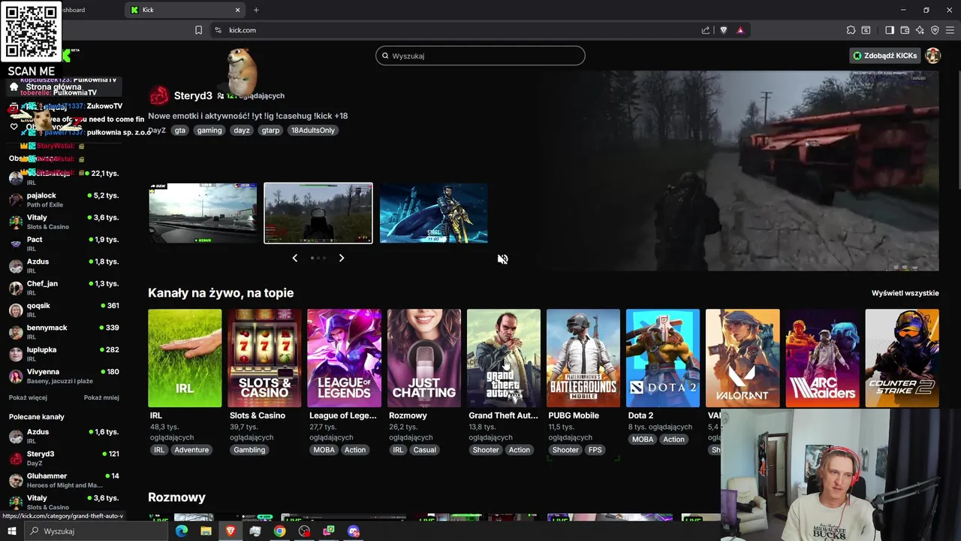Screen dimensions: 961x541
Task: Open File Explorer from the taskbar
Action: click(206, 531)
